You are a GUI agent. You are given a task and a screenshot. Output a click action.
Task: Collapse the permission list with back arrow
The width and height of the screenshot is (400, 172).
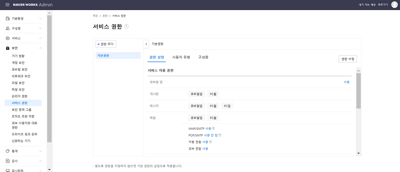[146, 44]
